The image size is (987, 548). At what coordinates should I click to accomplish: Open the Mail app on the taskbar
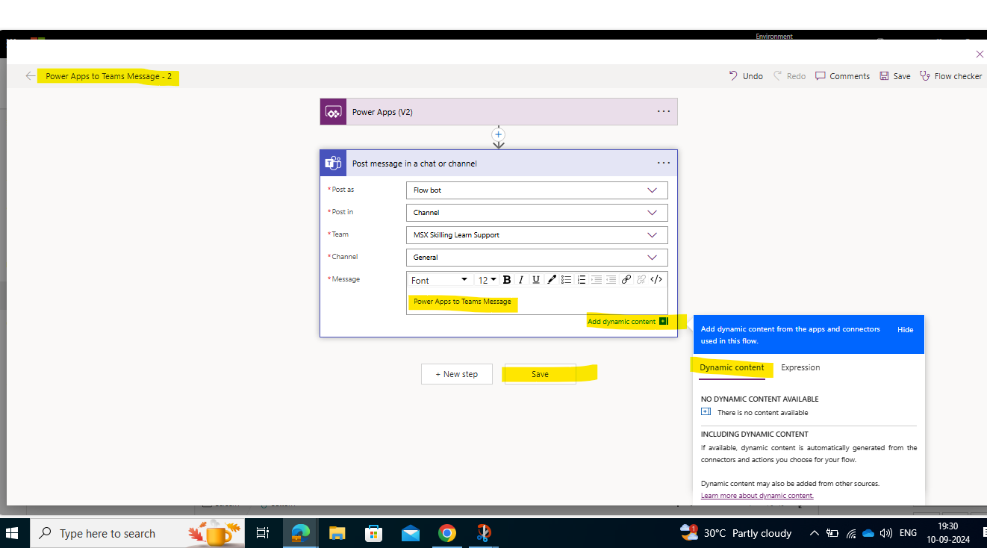(x=411, y=533)
